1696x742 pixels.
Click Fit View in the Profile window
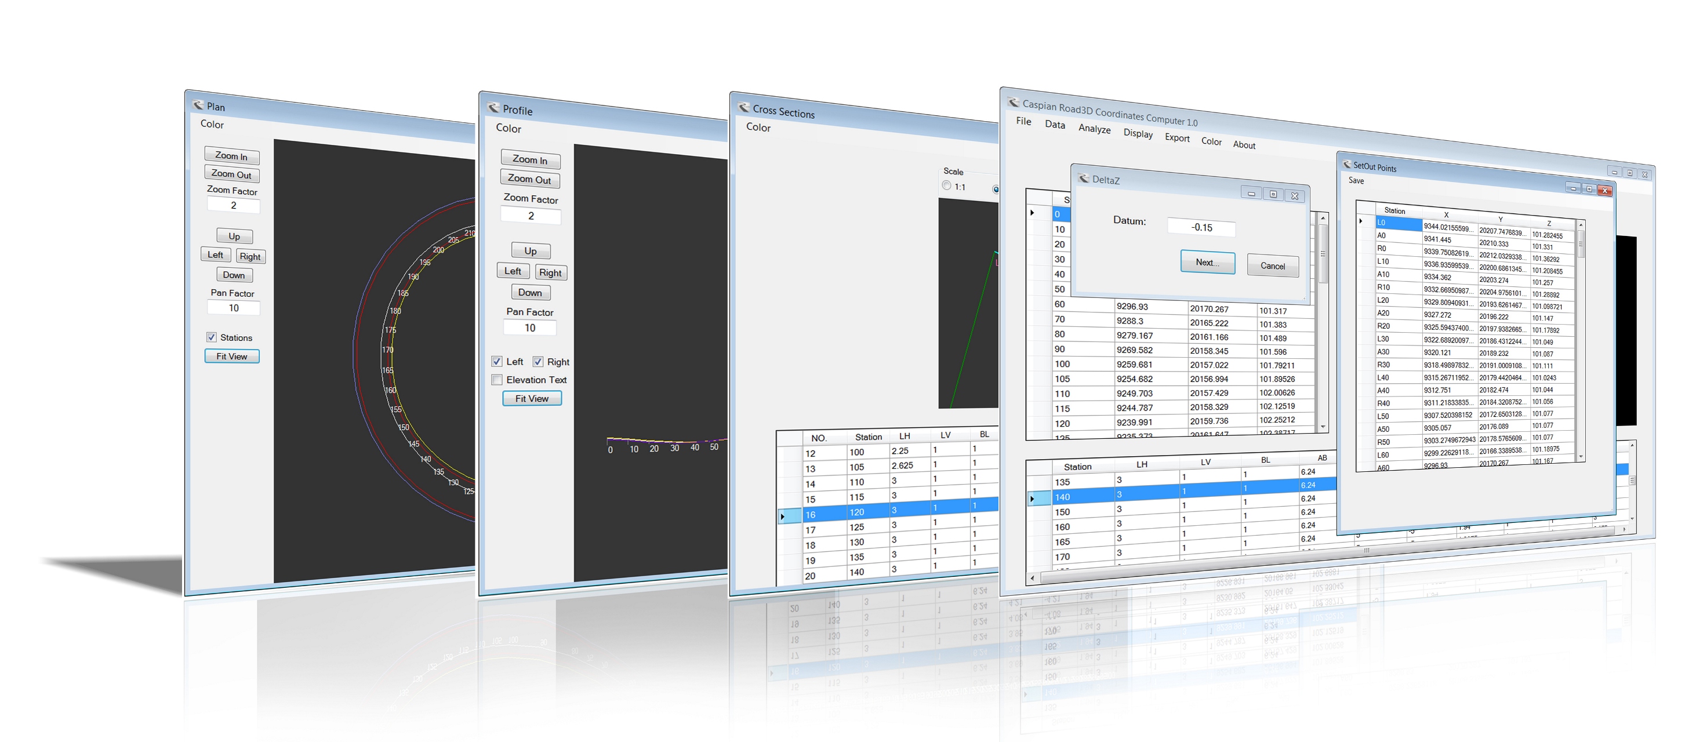pyautogui.click(x=532, y=398)
